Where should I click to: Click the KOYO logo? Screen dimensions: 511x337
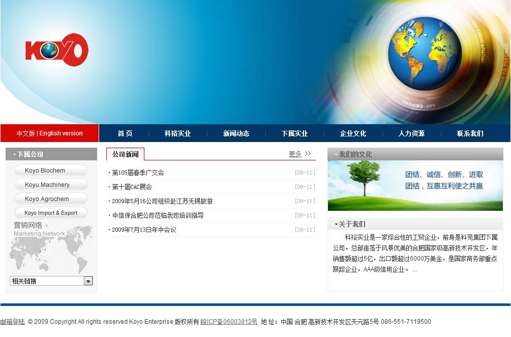coord(56,50)
